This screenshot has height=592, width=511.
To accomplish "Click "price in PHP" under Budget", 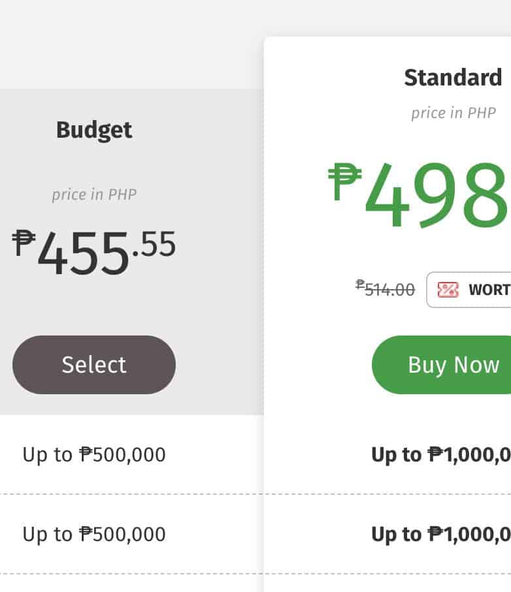I will pyautogui.click(x=94, y=195).
